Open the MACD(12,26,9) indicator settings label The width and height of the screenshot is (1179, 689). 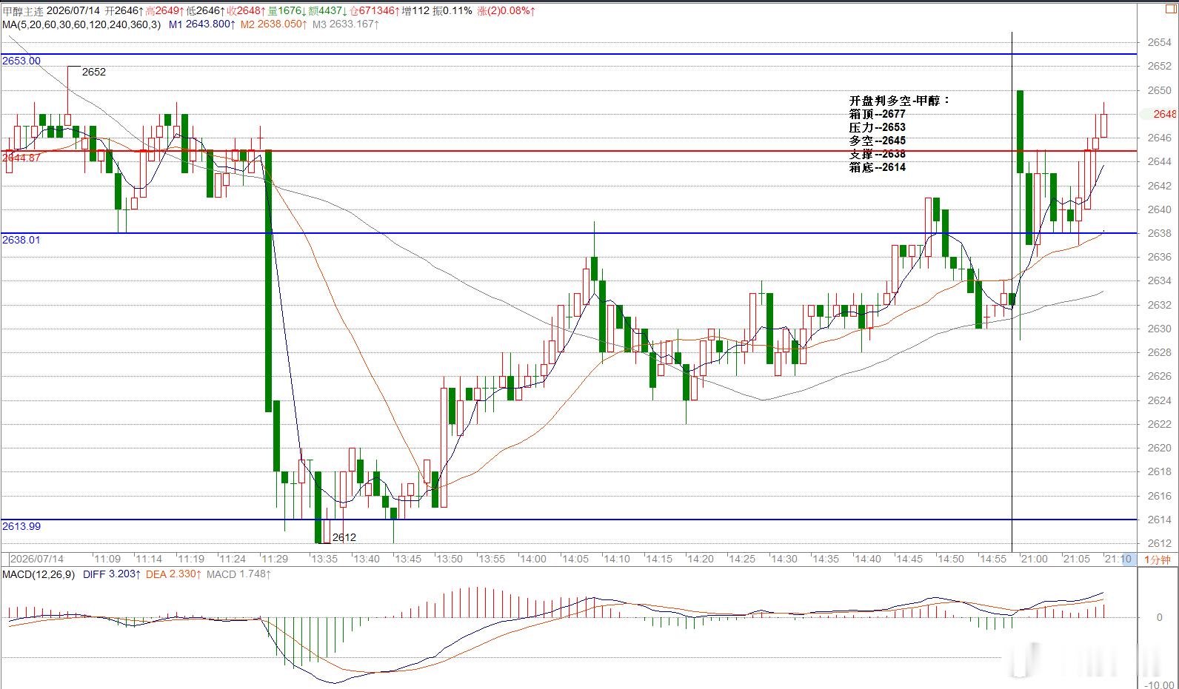point(39,574)
